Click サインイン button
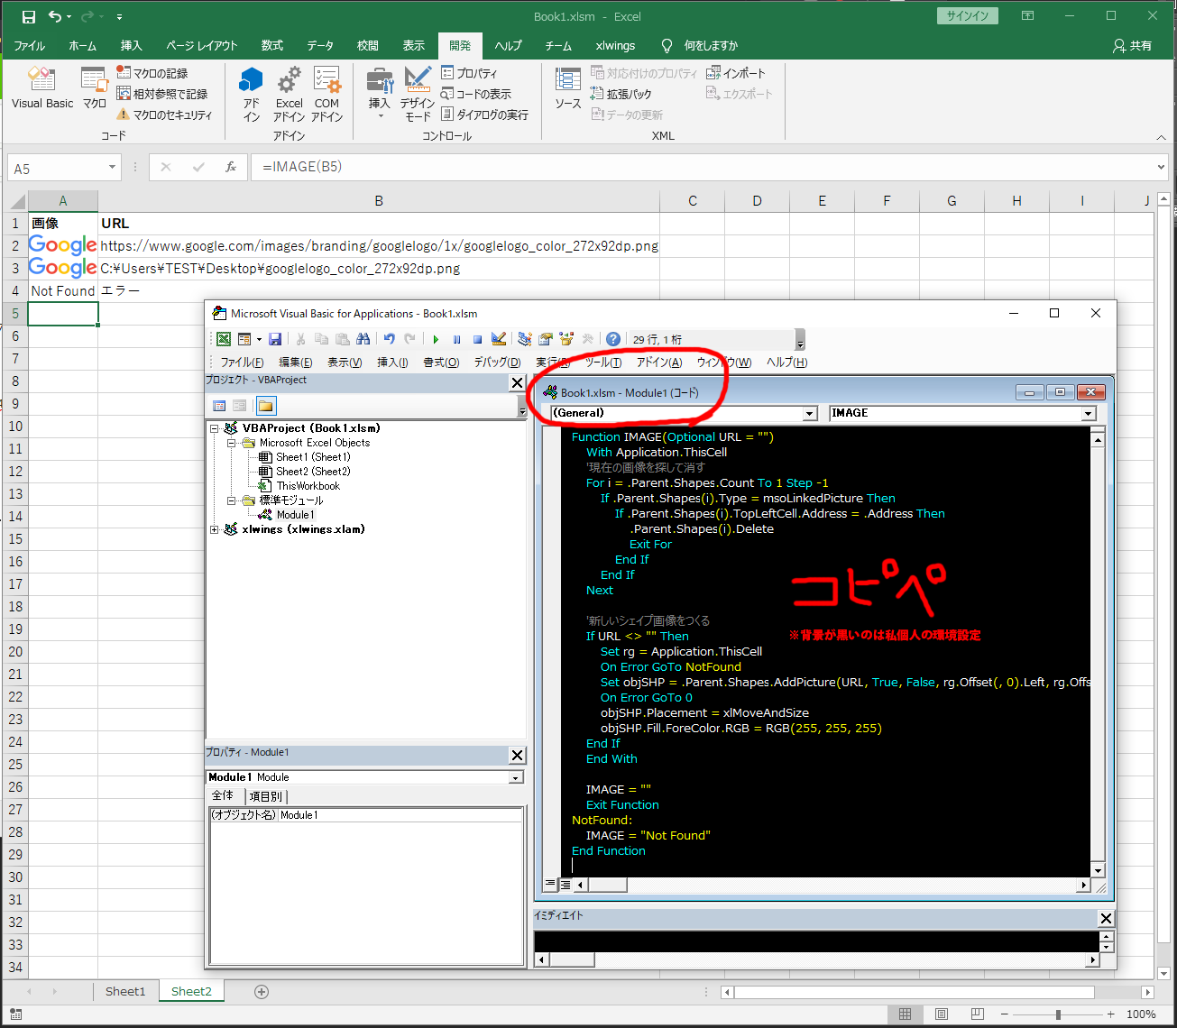 968,16
